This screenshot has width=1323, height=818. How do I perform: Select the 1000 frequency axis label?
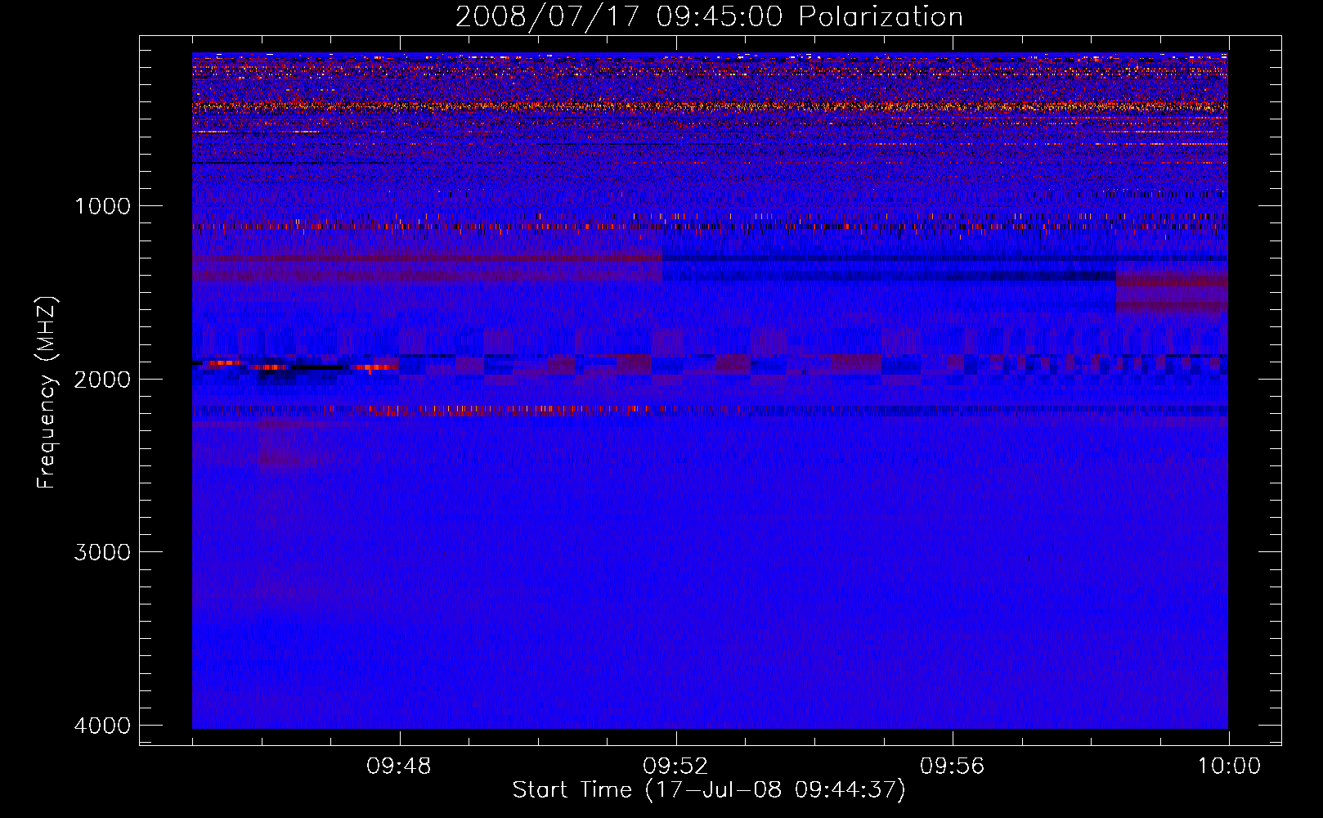(102, 206)
